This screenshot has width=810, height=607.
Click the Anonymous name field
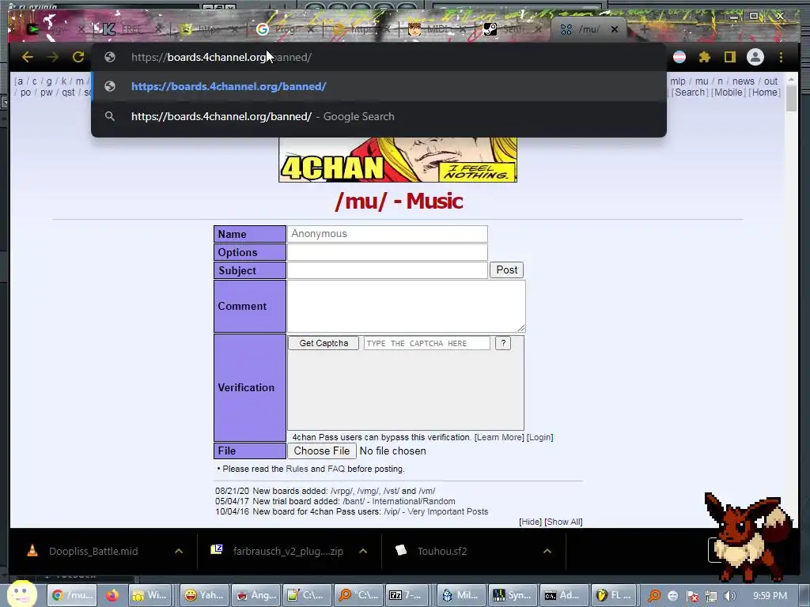click(387, 234)
